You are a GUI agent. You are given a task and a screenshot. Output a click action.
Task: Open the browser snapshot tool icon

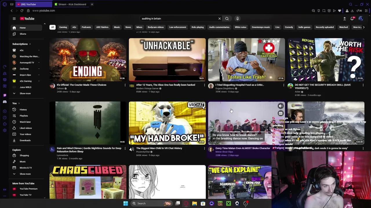click(324, 11)
